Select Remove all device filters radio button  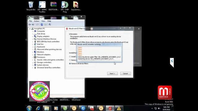pos(70,64)
